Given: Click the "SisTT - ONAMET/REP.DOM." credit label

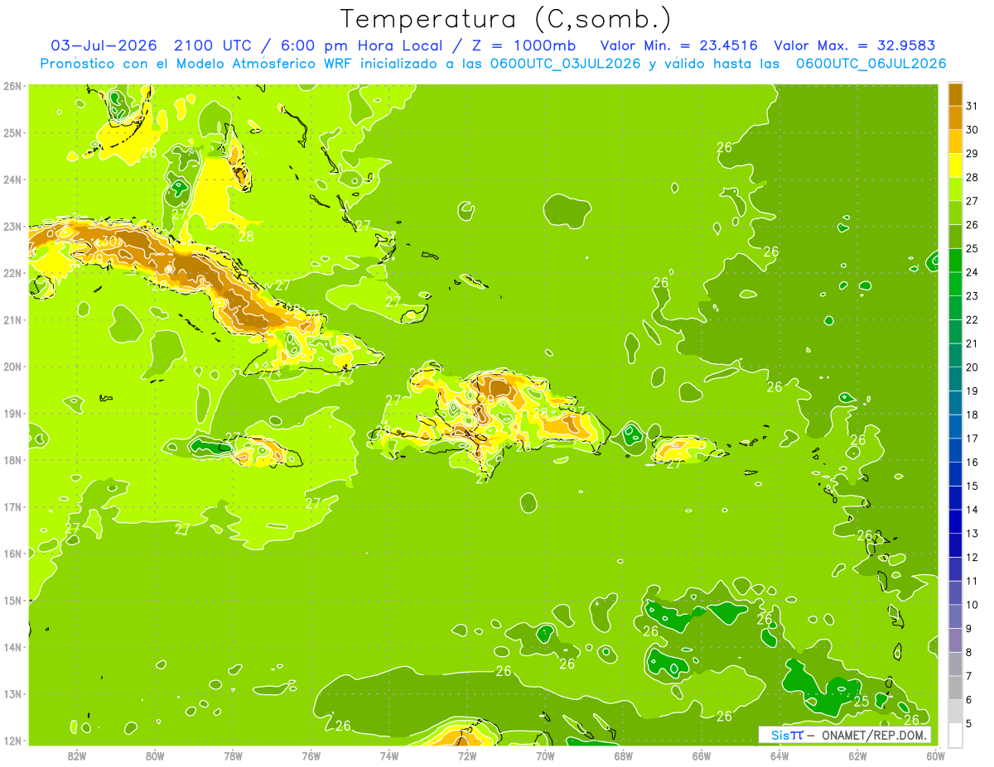Looking at the screenshot, I should point(845,736).
